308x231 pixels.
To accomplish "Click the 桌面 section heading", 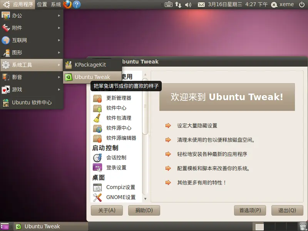I will tap(99, 177).
